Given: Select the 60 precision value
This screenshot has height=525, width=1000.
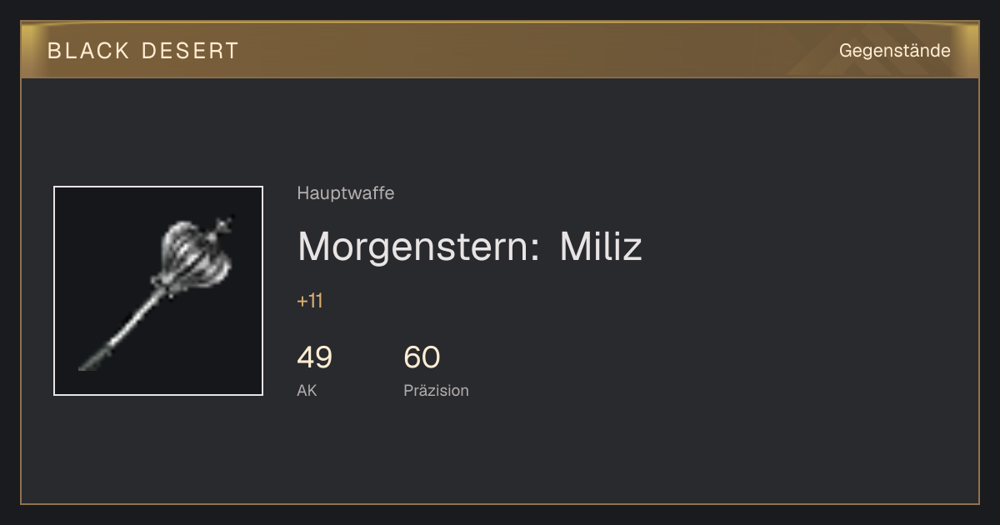Looking at the screenshot, I should pos(422,357).
